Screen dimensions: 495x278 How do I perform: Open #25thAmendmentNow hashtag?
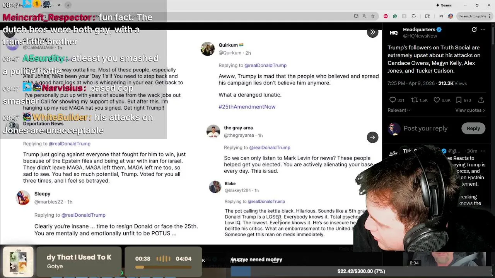click(247, 107)
